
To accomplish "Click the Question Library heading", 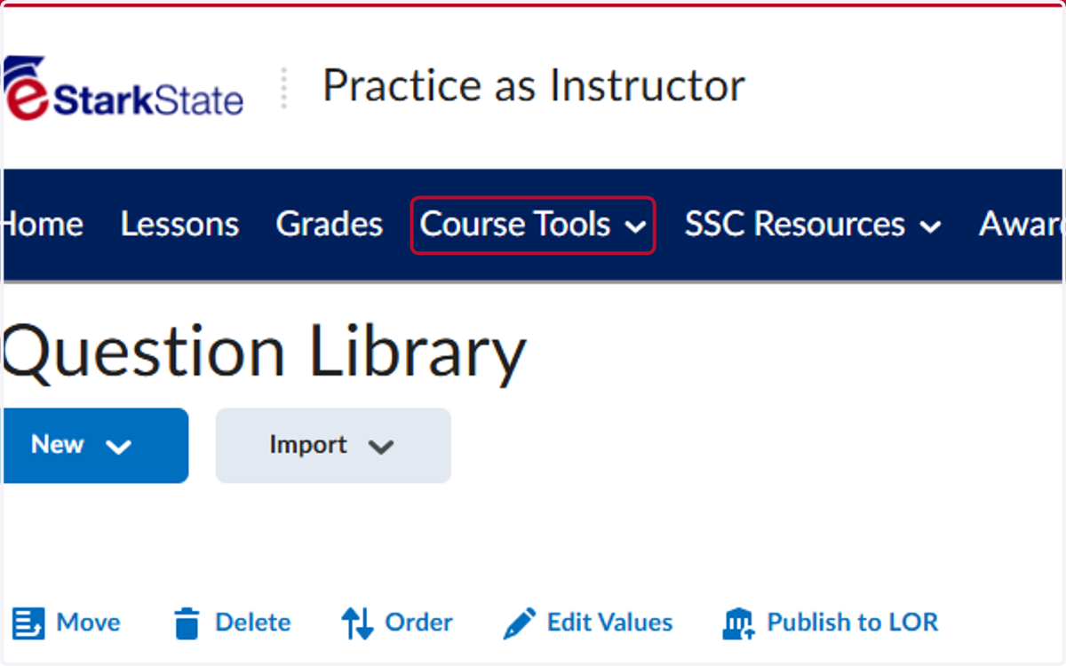I will coord(265,352).
